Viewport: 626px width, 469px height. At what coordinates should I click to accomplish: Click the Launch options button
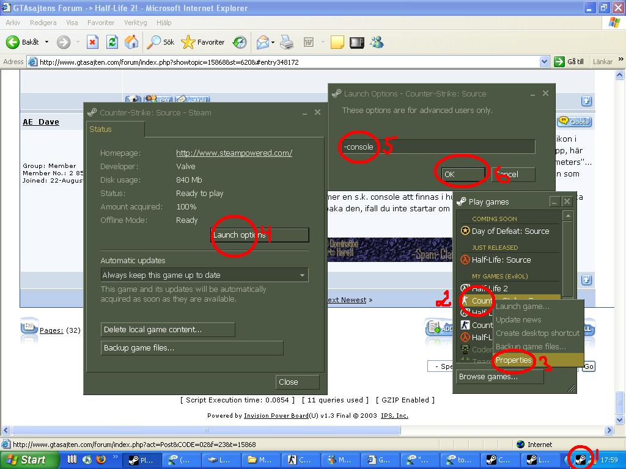260,235
